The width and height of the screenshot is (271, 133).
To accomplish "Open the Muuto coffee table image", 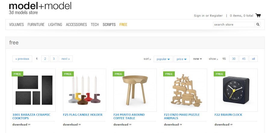I will click(135, 90).
